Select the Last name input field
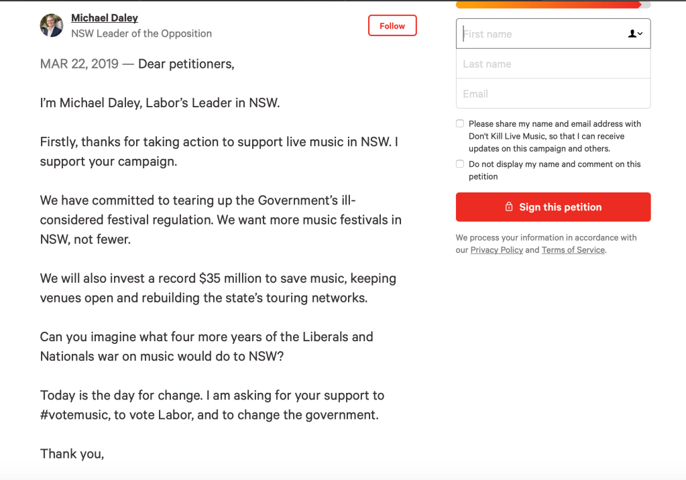 pyautogui.click(x=553, y=64)
